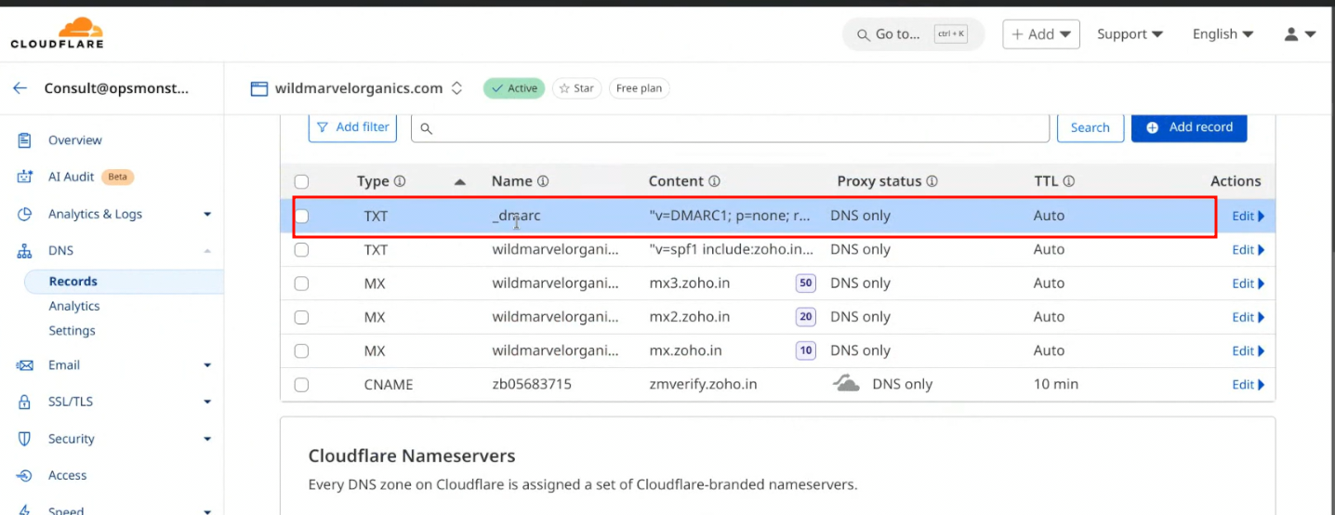The width and height of the screenshot is (1335, 515).
Task: Open the user profile icon menu
Action: click(1300, 34)
